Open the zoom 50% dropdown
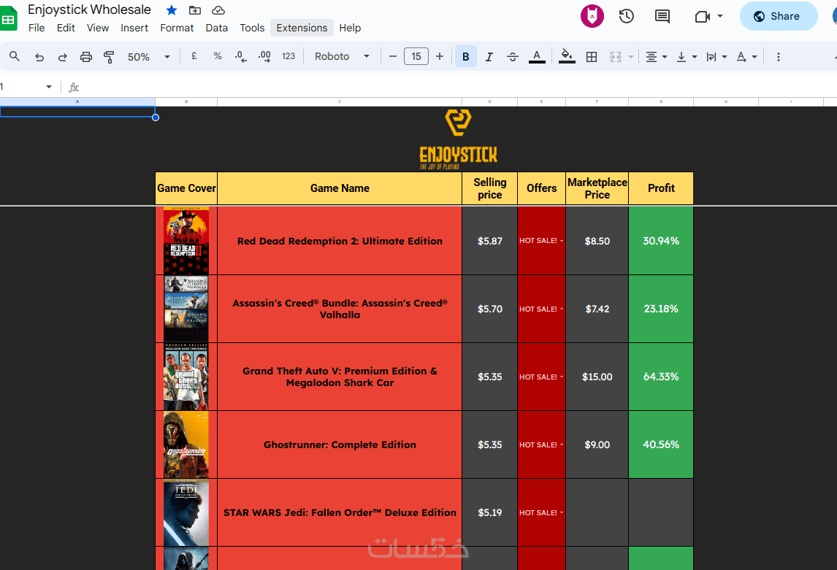The height and width of the screenshot is (570, 837). click(x=148, y=56)
